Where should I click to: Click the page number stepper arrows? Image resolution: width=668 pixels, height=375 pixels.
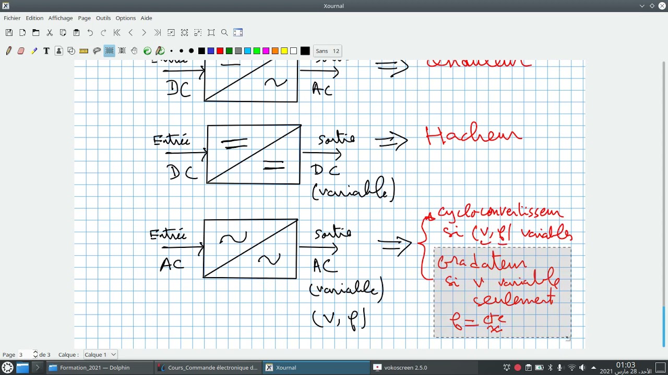tap(35, 355)
